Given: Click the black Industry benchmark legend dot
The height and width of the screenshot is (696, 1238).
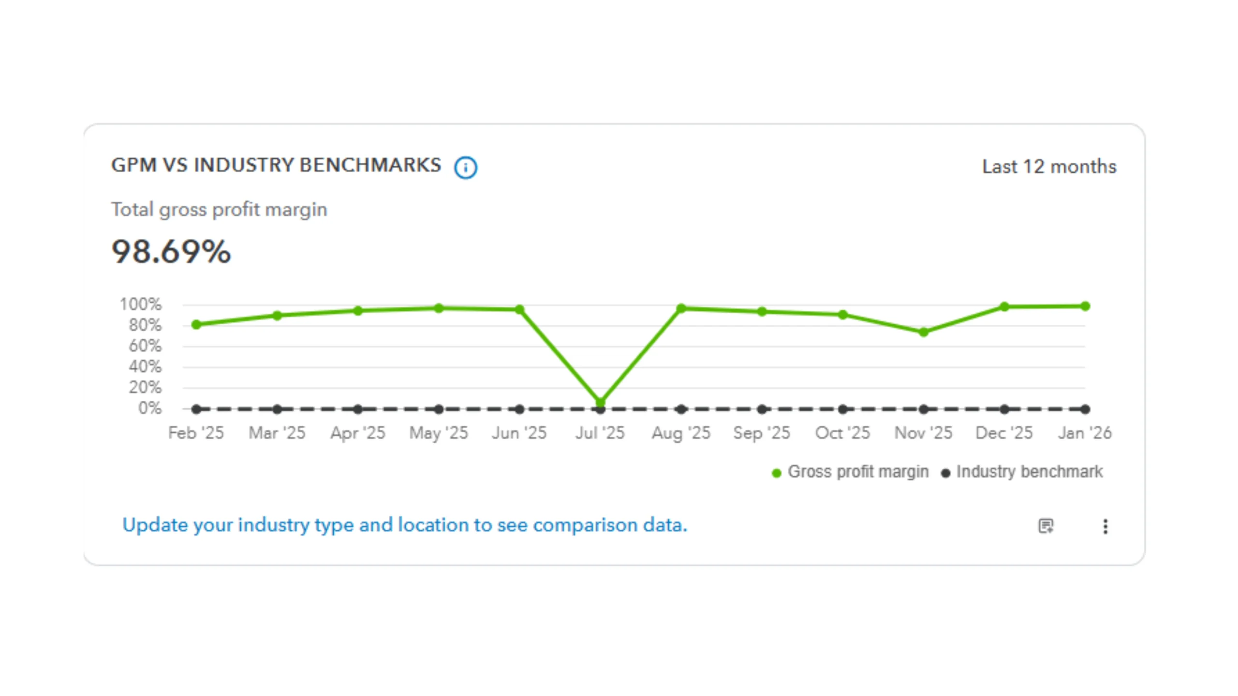Looking at the screenshot, I should (945, 473).
